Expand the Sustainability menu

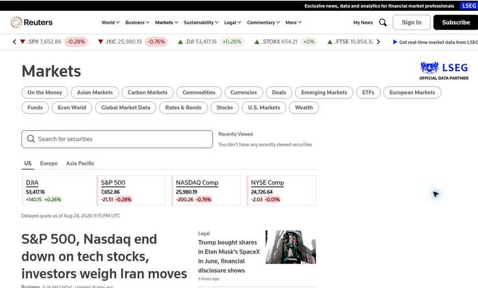point(201,23)
